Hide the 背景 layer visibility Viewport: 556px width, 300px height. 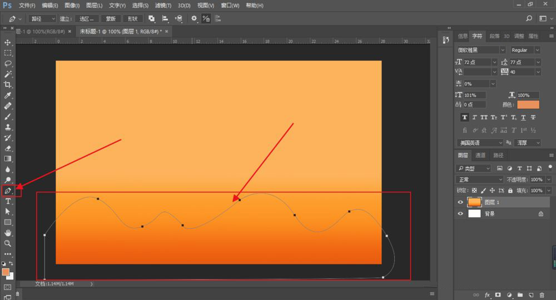click(460, 213)
